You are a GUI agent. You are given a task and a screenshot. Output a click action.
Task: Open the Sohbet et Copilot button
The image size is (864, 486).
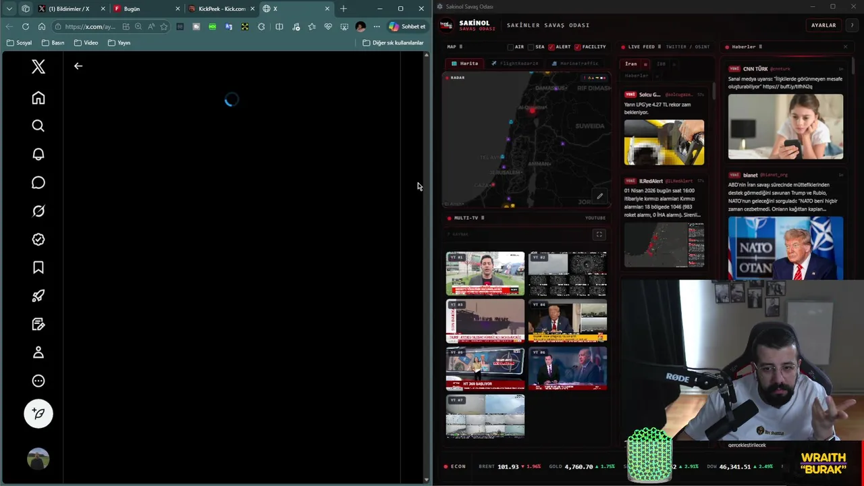407,26
